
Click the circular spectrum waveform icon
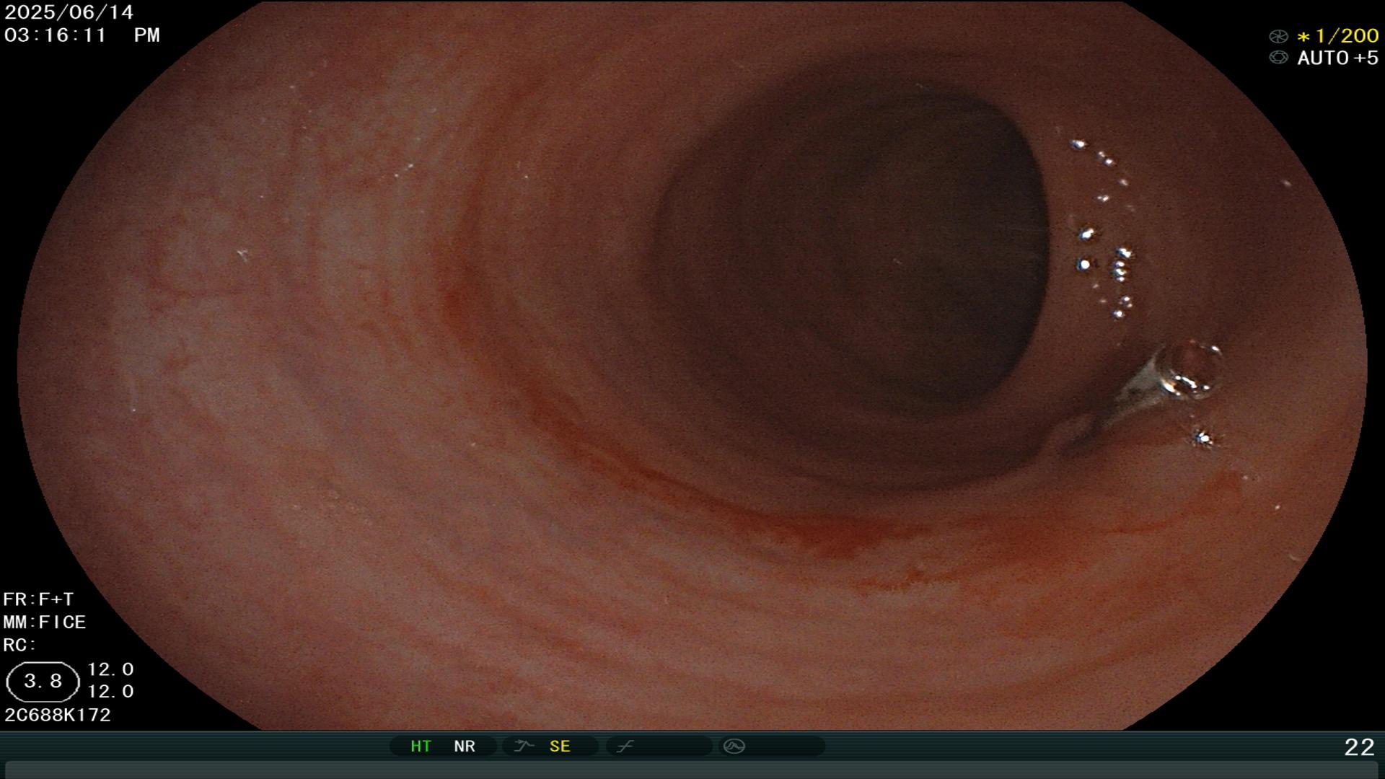734,746
